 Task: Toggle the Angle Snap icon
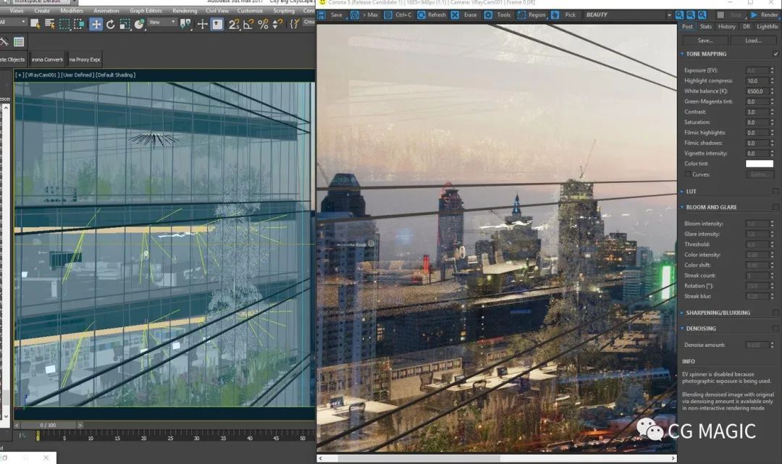pyautogui.click(x=248, y=24)
